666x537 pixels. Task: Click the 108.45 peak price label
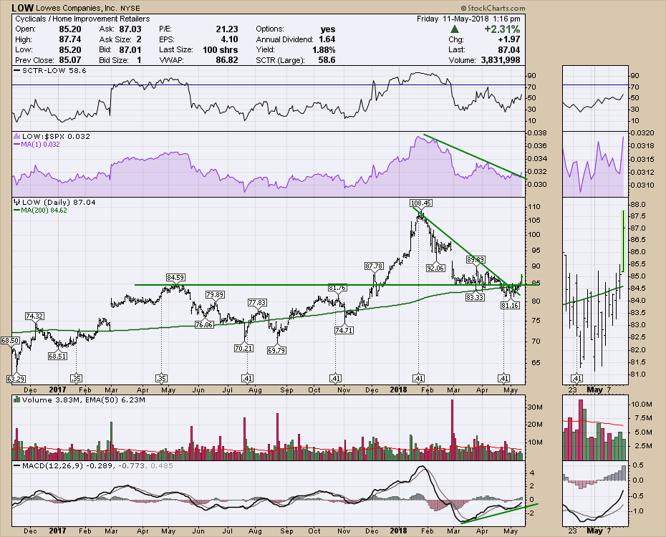421,203
